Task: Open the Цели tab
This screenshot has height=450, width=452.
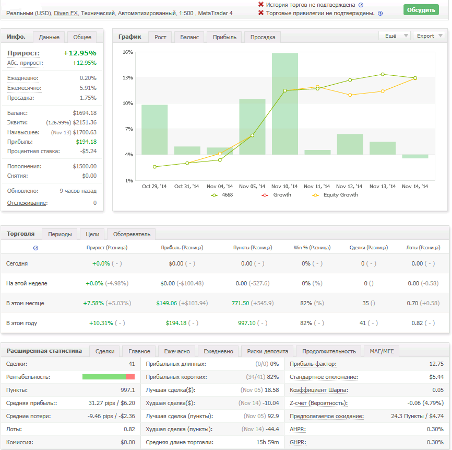Action: click(x=92, y=234)
